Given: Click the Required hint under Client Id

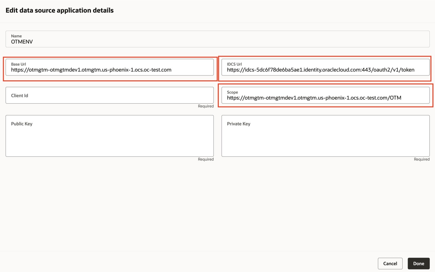Looking at the screenshot, I should coord(206,106).
